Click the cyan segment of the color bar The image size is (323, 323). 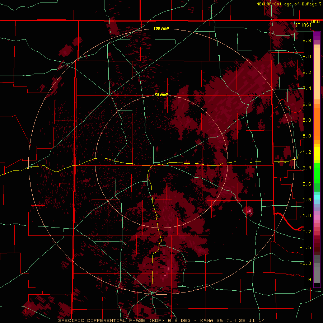coord(317,197)
